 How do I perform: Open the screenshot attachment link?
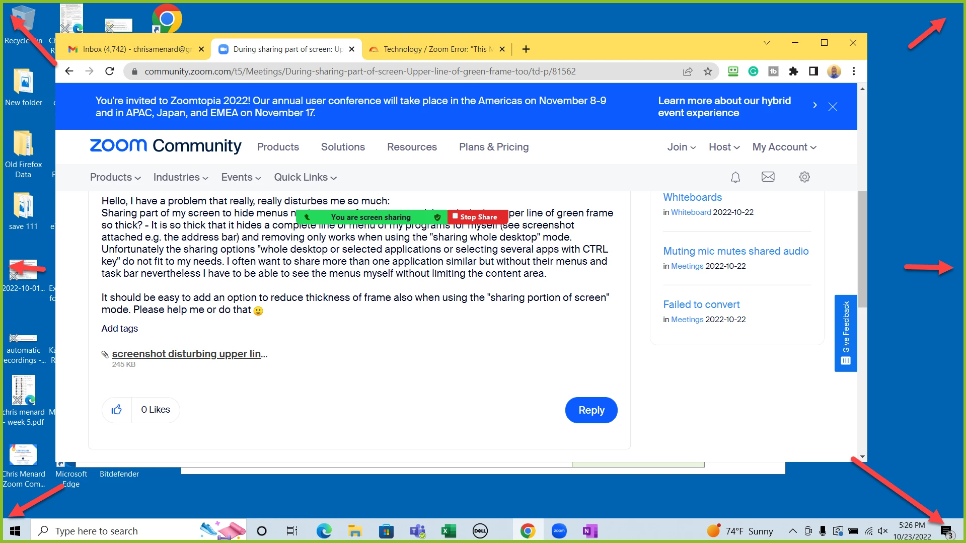[189, 354]
